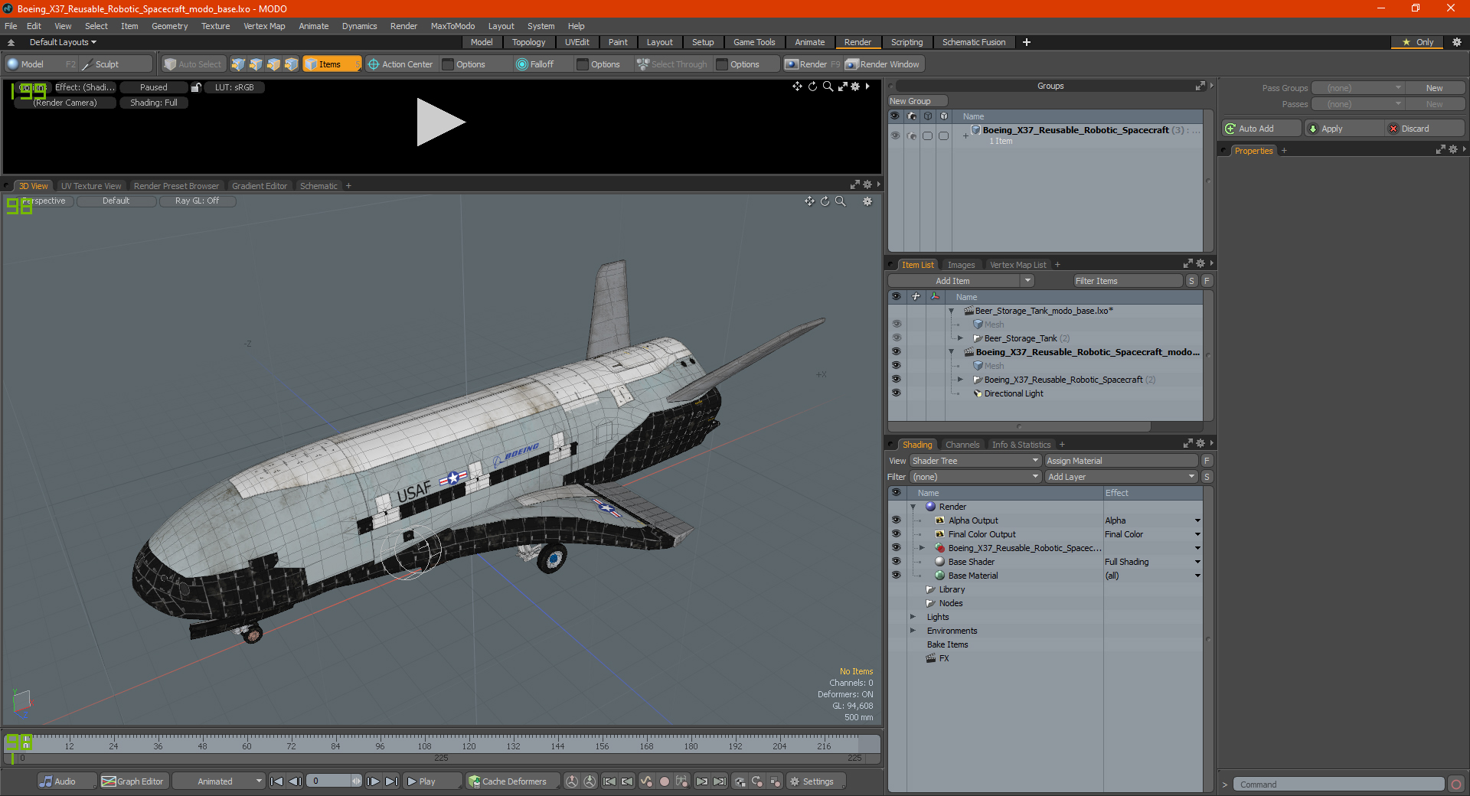1470x796 pixels.
Task: Switch to the Info & Statistics tab
Action: pos(1021,445)
